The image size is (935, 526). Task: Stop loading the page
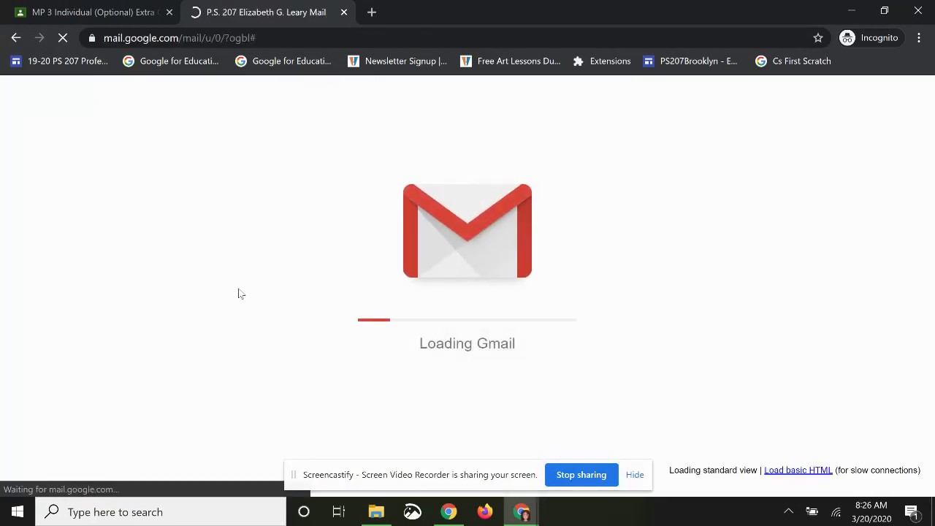[x=63, y=38]
